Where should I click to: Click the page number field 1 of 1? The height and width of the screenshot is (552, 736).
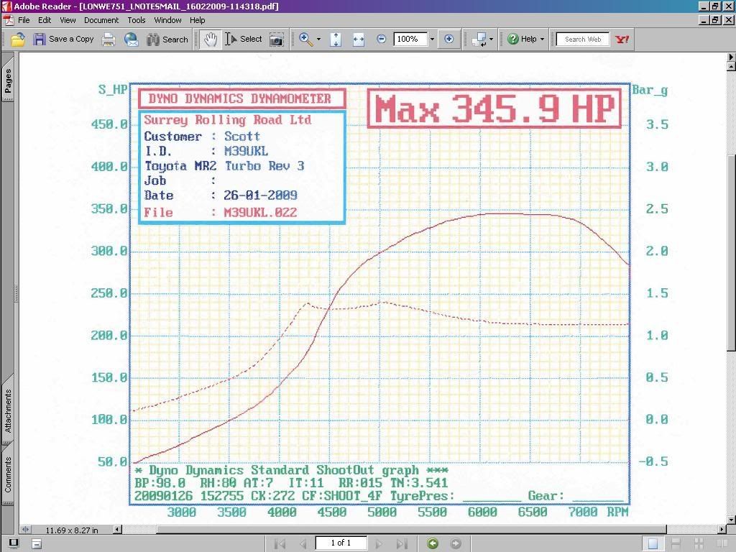point(341,543)
